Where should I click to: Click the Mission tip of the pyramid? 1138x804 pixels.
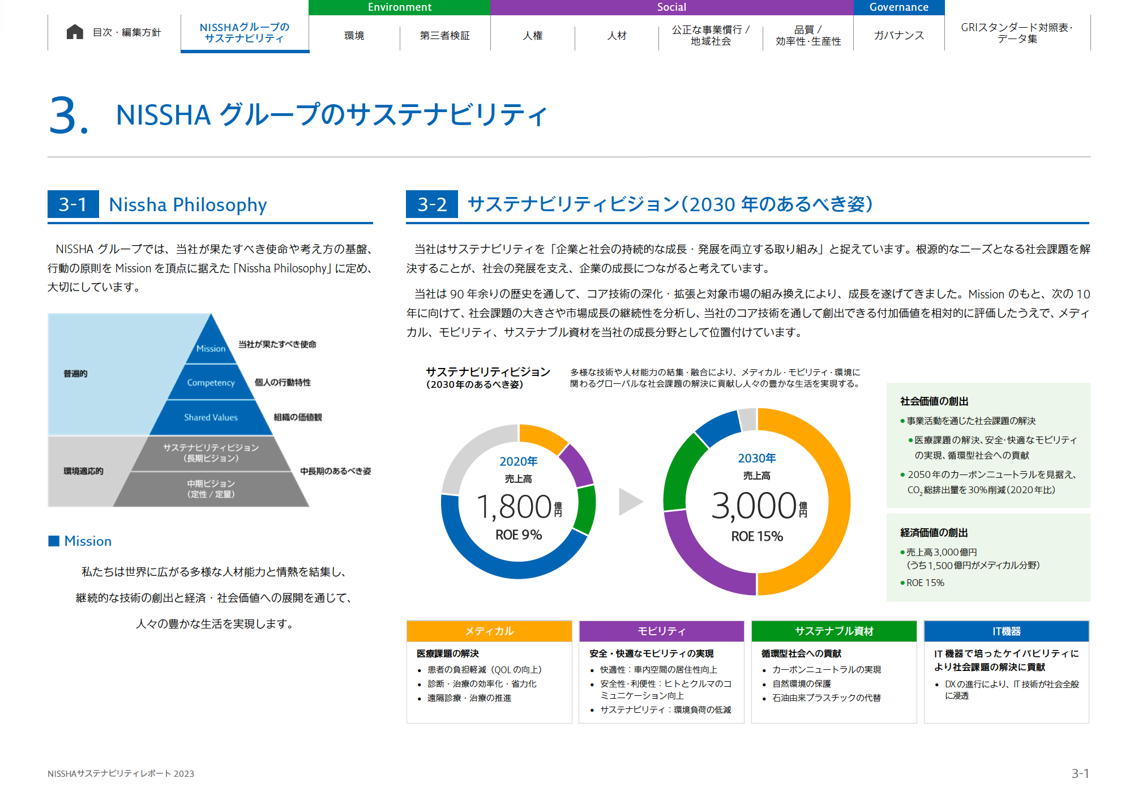point(211,348)
